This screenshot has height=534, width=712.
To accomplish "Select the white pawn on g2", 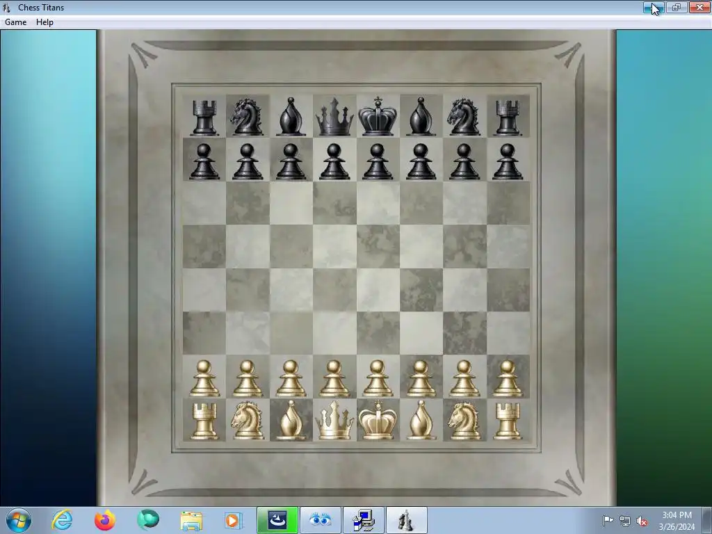I will [464, 379].
